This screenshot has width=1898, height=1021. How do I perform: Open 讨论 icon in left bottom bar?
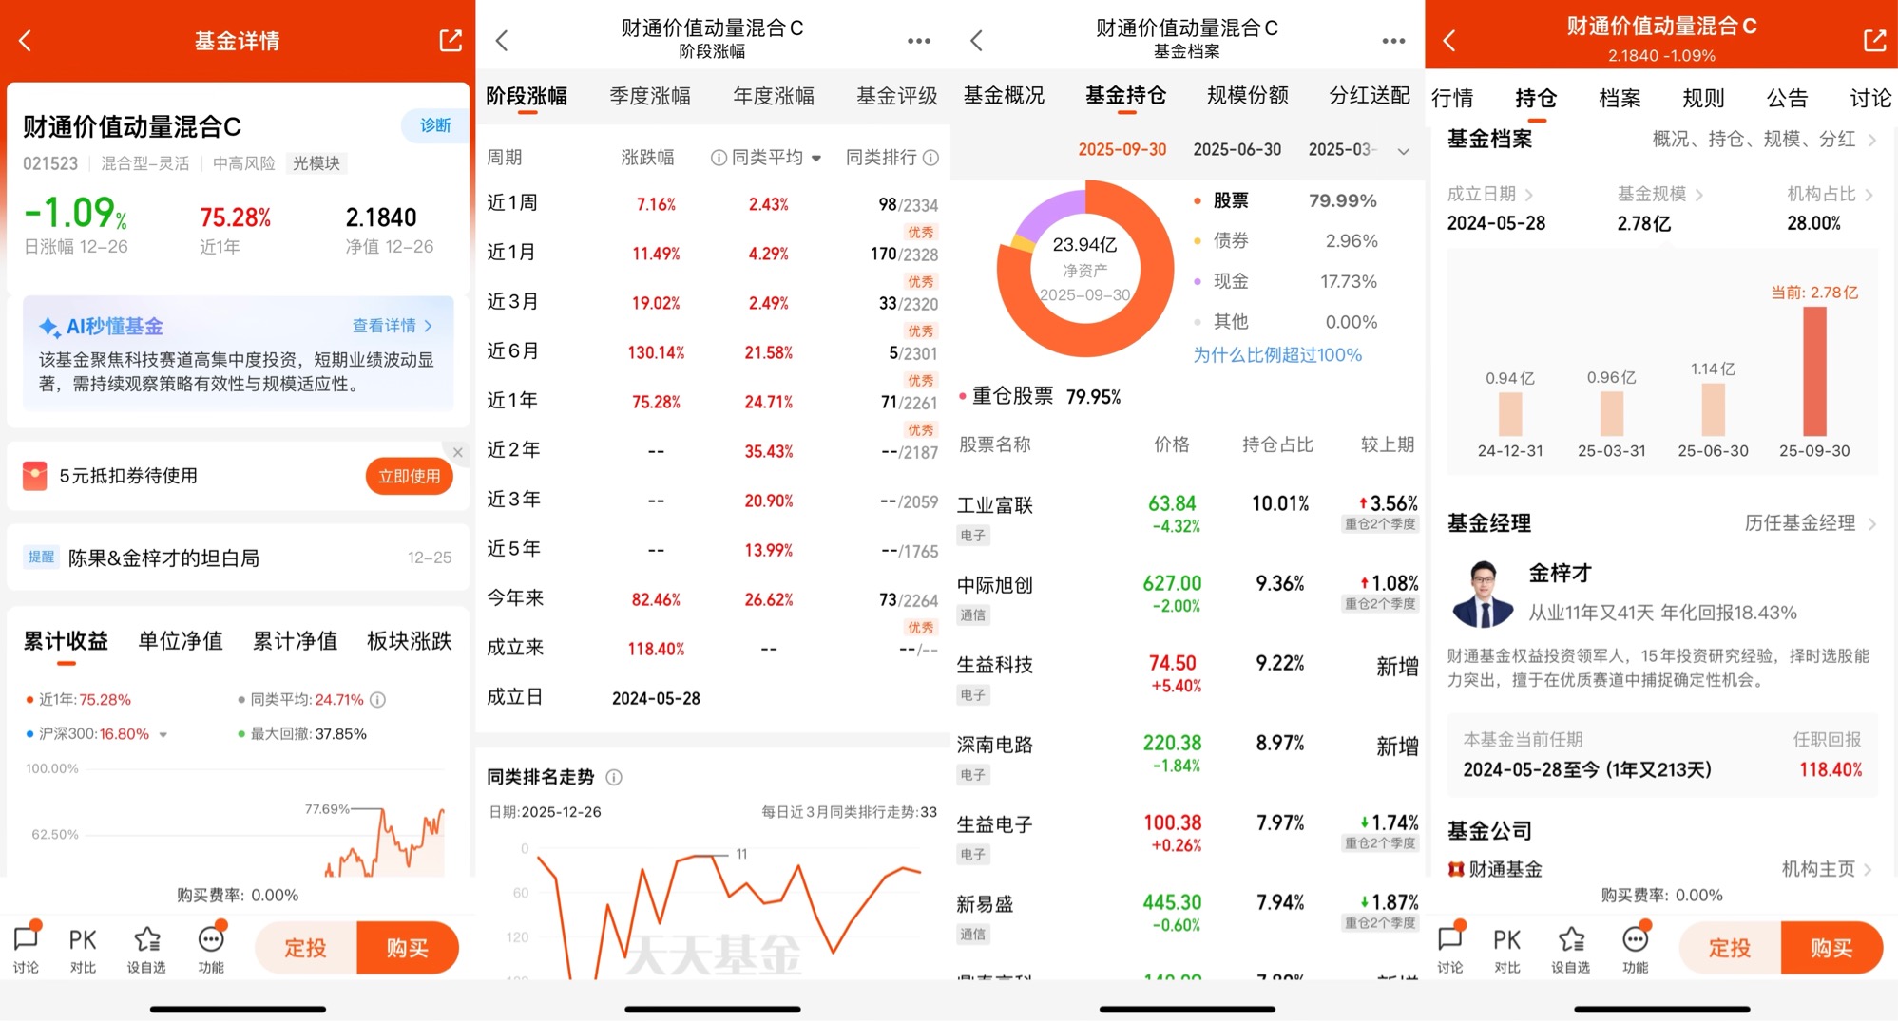coord(26,947)
